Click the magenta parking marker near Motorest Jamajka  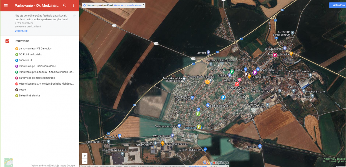[275, 55]
